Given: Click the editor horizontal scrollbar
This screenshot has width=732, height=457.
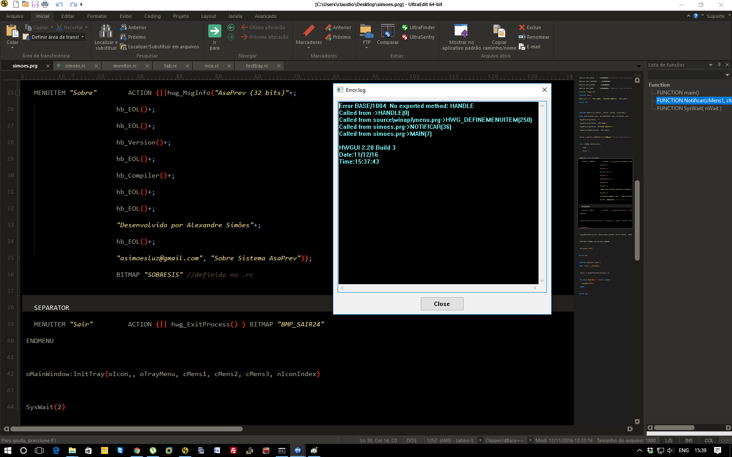Looking at the screenshot, I should pyautogui.click(x=126, y=429).
